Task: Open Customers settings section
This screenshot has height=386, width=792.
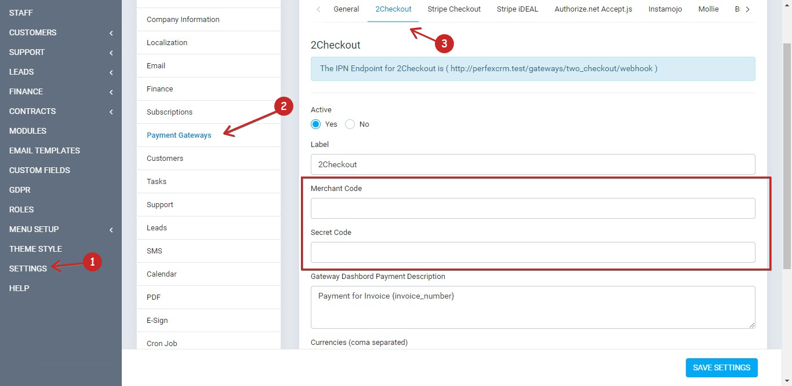Action: 209,159
